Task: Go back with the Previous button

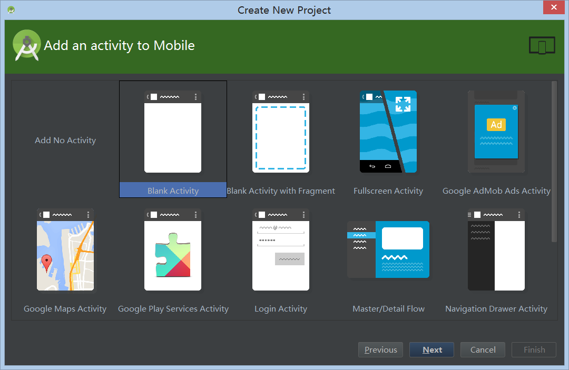Action: click(381, 349)
